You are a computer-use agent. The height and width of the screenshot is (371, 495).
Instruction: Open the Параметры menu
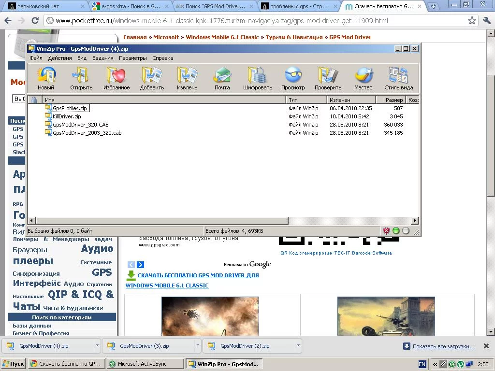(133, 58)
